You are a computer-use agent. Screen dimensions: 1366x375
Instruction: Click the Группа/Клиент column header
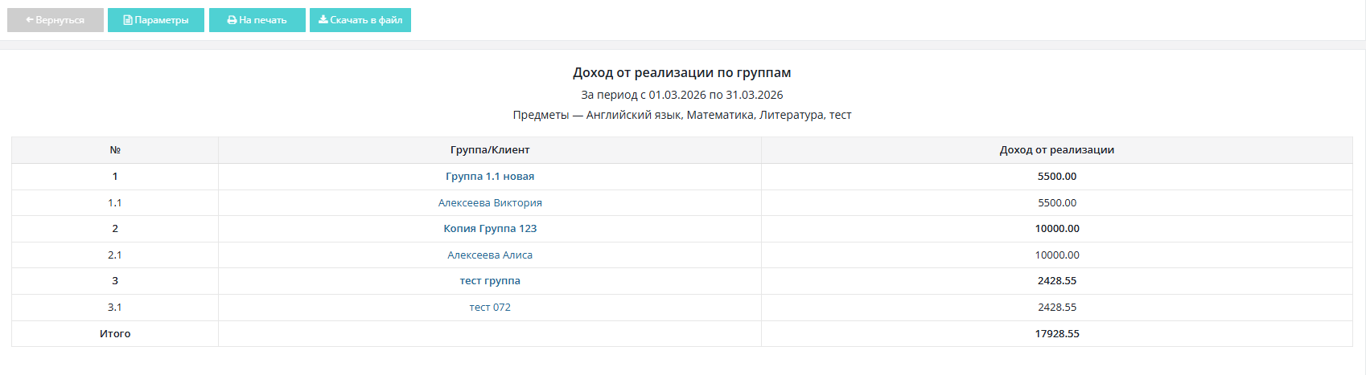[x=490, y=150]
